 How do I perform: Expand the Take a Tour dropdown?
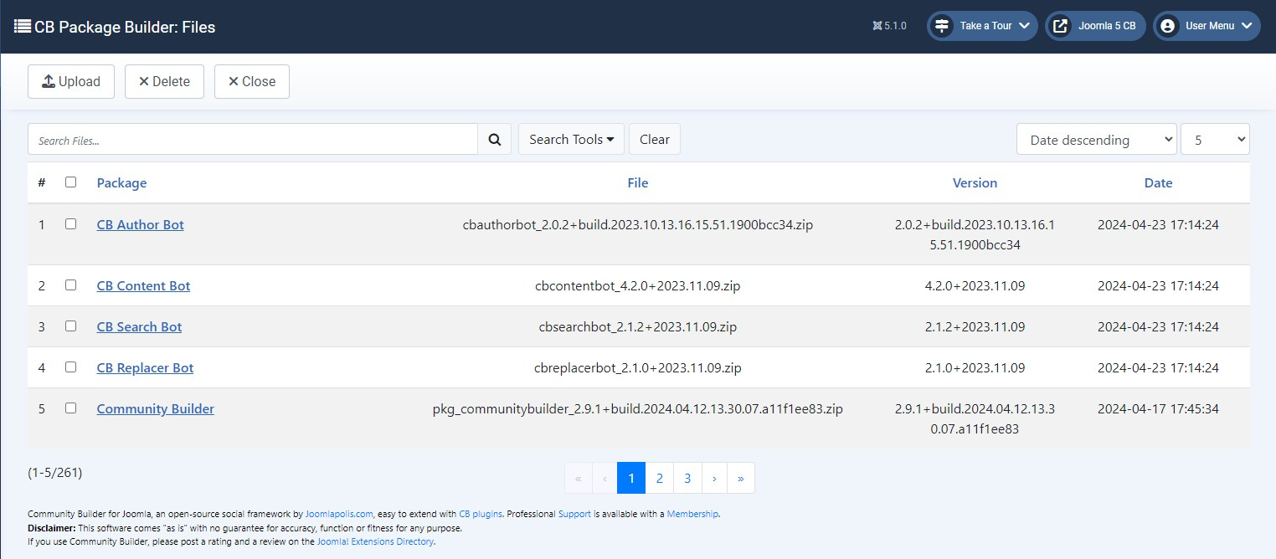tap(982, 26)
